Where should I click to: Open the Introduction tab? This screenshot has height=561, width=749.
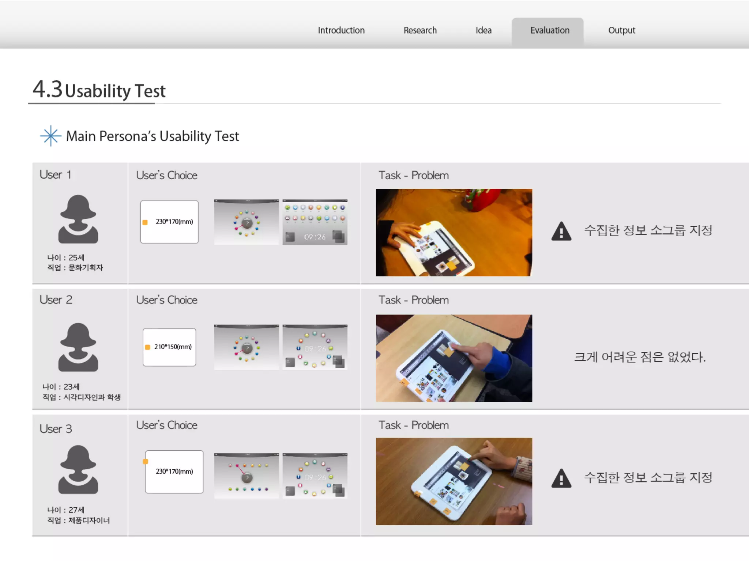tap(341, 30)
